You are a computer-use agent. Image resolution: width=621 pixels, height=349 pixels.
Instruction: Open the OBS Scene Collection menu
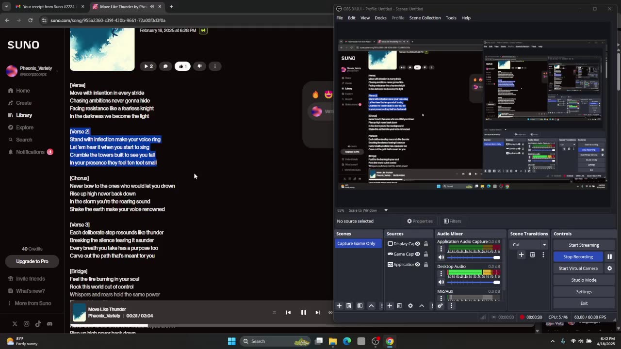[425, 18]
